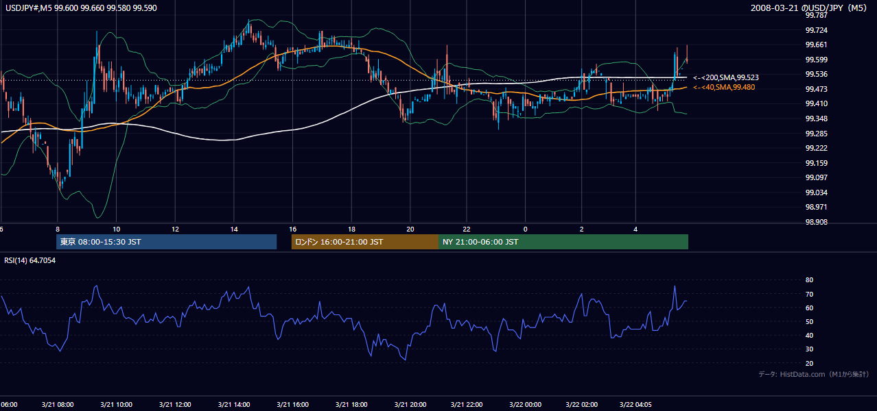The image size is (877, 411).
Task: Click price axis label 99.787
Action: point(817,15)
